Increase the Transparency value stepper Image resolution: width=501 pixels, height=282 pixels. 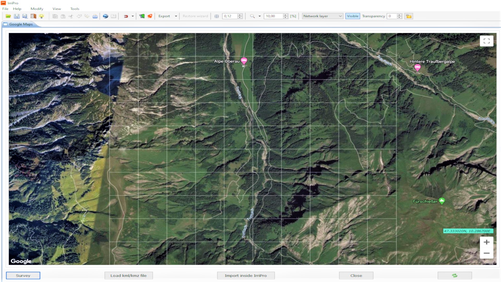pyautogui.click(x=399, y=15)
